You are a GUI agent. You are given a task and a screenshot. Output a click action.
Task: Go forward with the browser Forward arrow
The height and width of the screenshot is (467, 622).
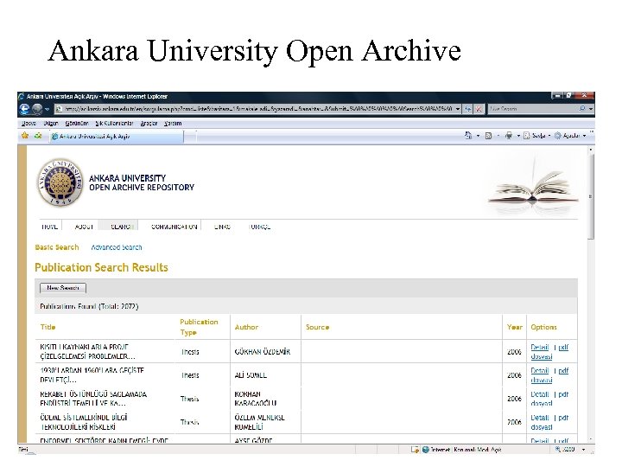click(x=37, y=108)
